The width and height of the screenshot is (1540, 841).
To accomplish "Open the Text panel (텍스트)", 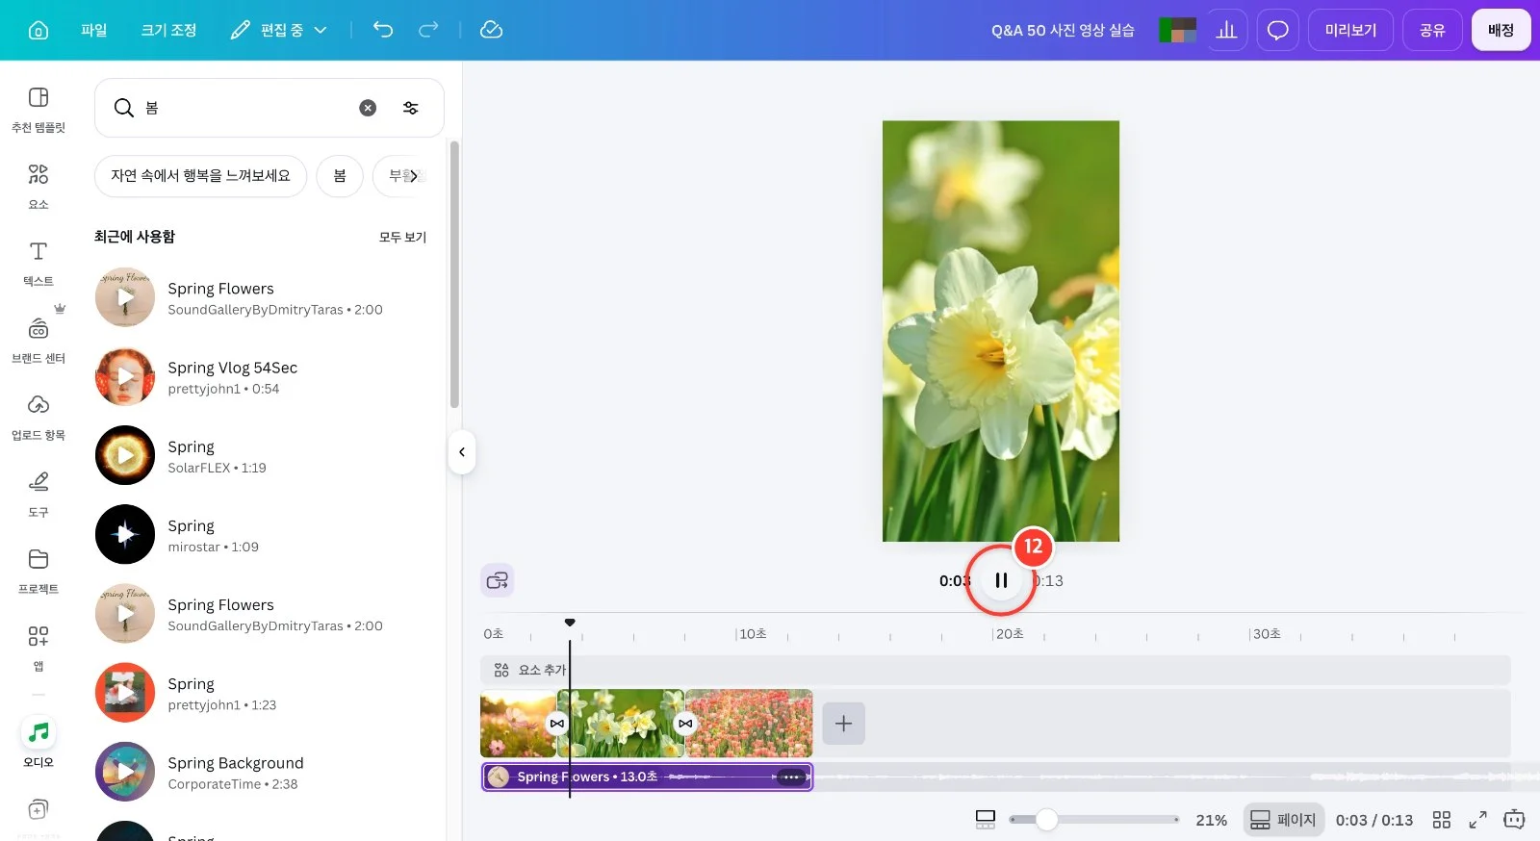I will [38, 263].
